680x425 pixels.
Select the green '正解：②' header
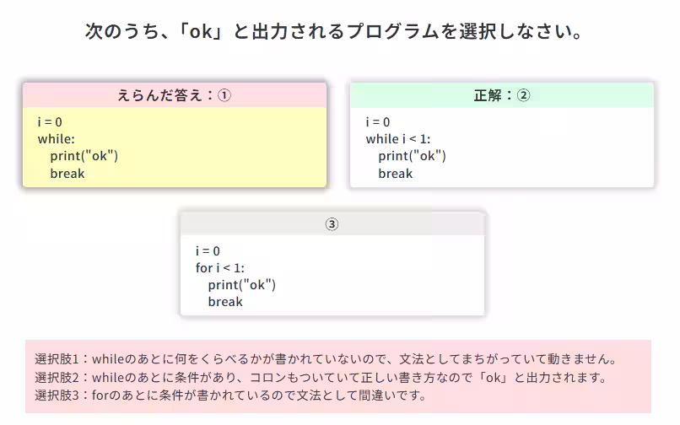[x=501, y=95]
